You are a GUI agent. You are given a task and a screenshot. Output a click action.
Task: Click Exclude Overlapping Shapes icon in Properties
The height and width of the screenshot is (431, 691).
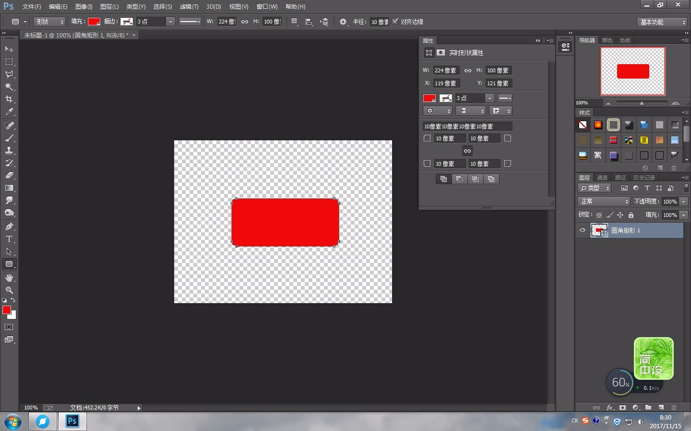[x=491, y=179]
